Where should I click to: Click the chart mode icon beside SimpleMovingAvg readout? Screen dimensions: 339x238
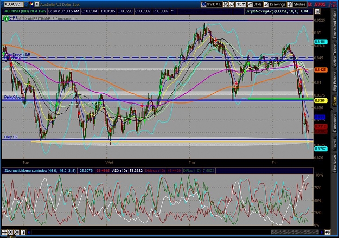pyautogui.click(x=317, y=11)
